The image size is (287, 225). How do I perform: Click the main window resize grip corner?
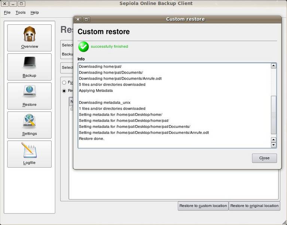(284, 222)
